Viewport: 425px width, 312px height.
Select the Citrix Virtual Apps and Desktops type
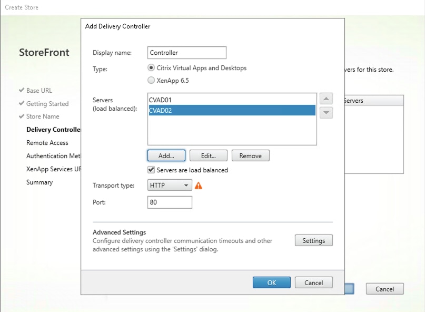pos(151,67)
